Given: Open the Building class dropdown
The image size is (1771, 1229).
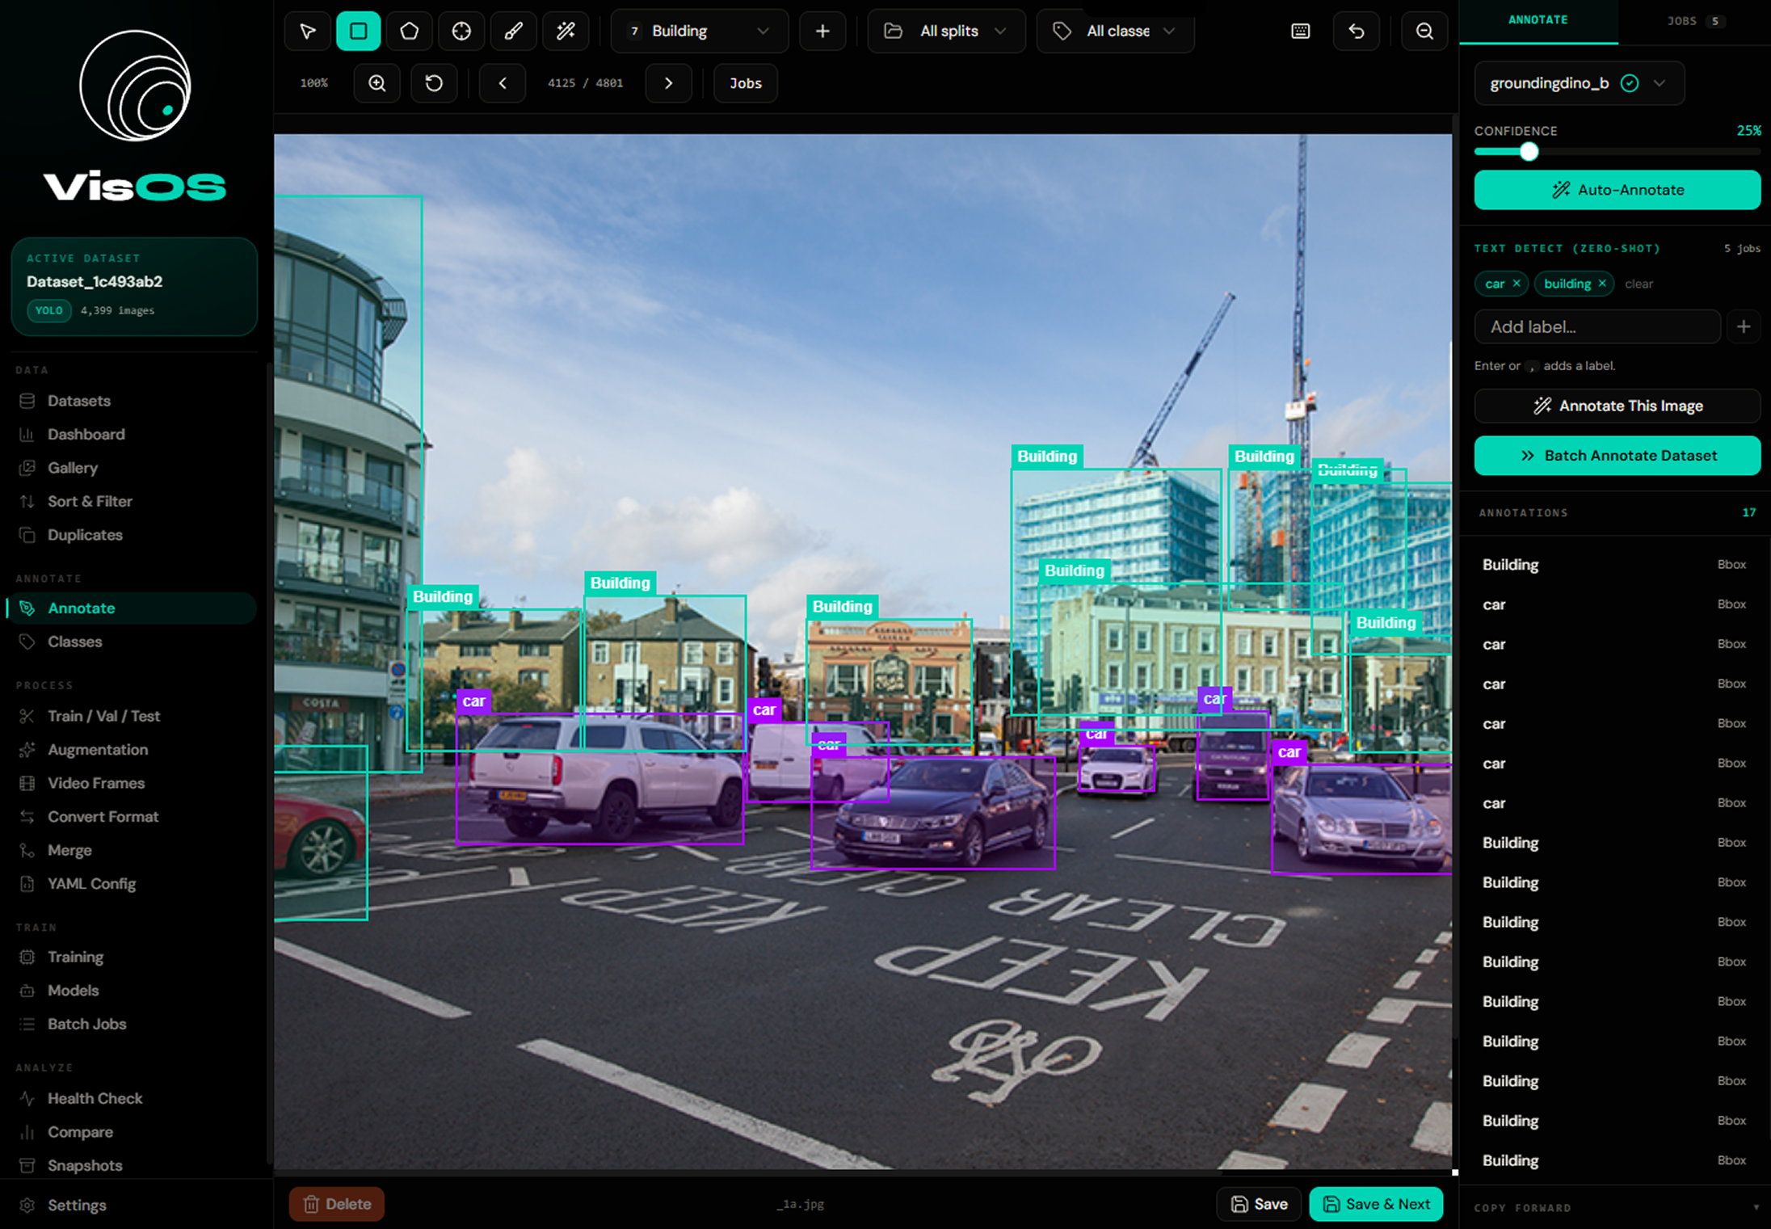Looking at the screenshot, I should [699, 31].
